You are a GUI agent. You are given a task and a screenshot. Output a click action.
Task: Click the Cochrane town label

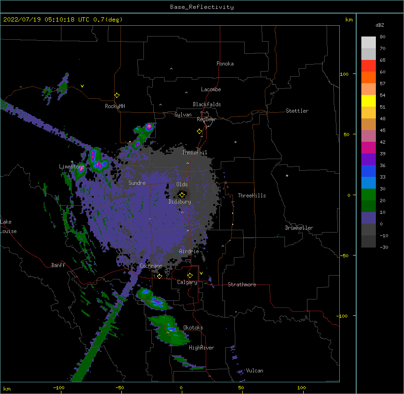click(151, 266)
